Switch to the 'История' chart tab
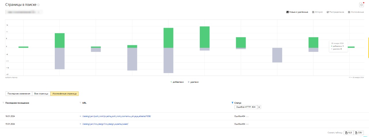Image resolution: width=369 pixels, height=137 pixels. coord(317,12)
